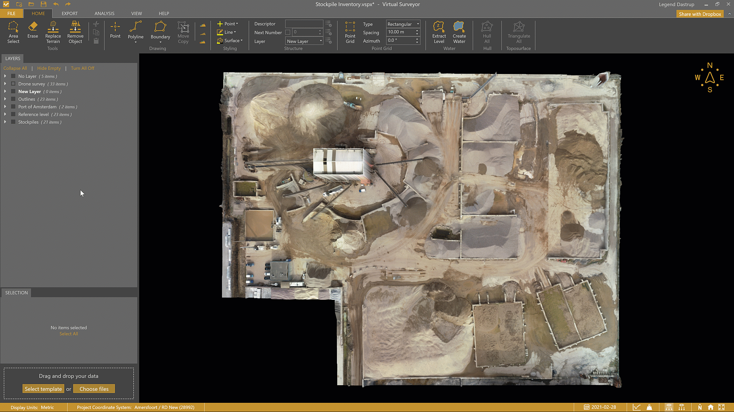This screenshot has height=412, width=734.
Task: Open the Layer dropdown showing New Layer
Action: click(x=304, y=41)
